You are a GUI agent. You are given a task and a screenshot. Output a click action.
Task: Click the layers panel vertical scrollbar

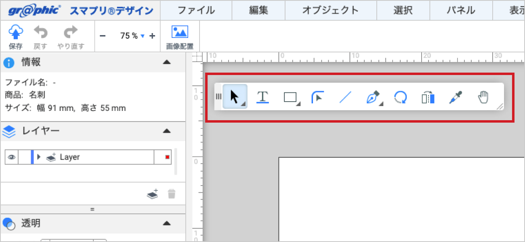pos(175,161)
